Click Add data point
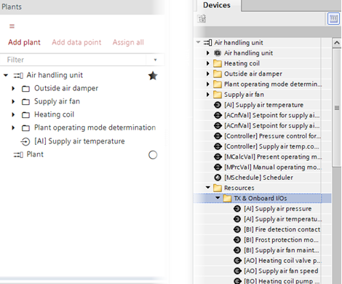The width and height of the screenshot is (342, 284). click(76, 42)
